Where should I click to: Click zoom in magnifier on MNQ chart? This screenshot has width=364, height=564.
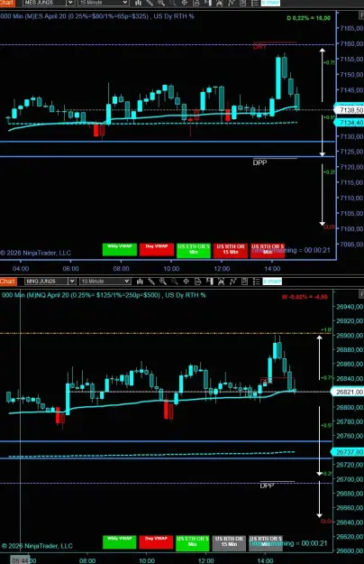pos(163,282)
